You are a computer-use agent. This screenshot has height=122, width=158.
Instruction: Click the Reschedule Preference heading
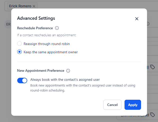click(35, 28)
